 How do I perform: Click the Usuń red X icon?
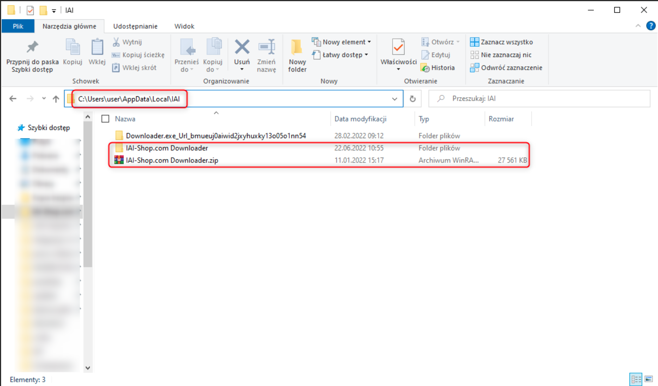242,47
